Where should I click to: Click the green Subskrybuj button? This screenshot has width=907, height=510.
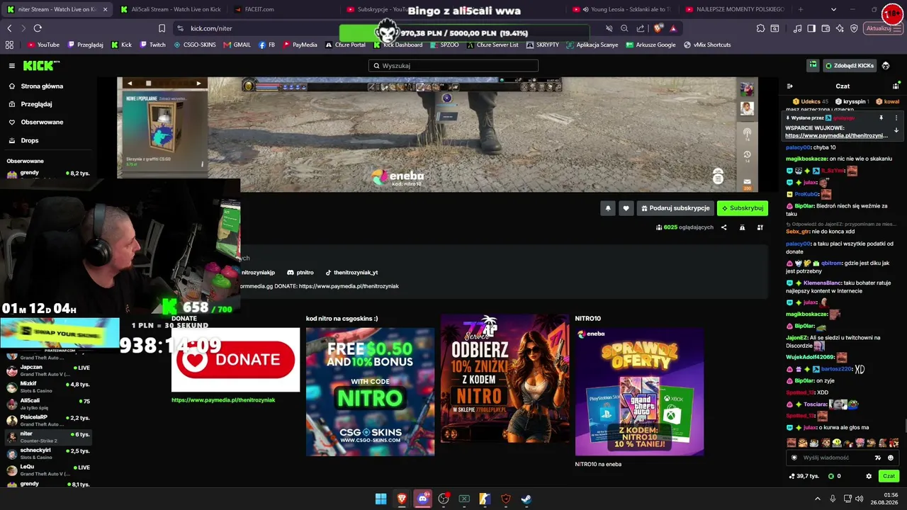point(743,208)
